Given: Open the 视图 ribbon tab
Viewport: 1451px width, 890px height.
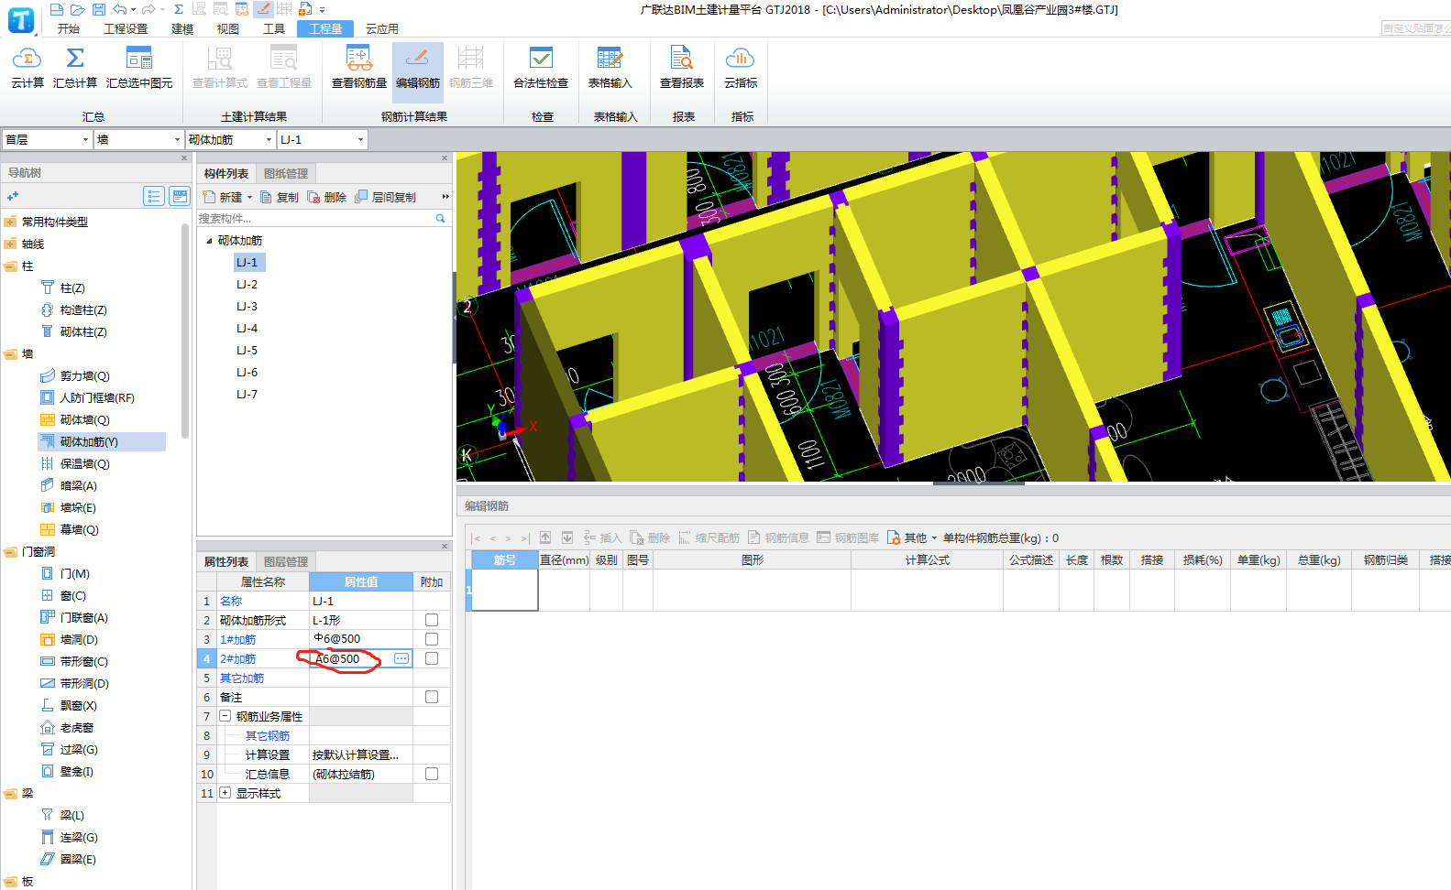Looking at the screenshot, I should (x=228, y=29).
